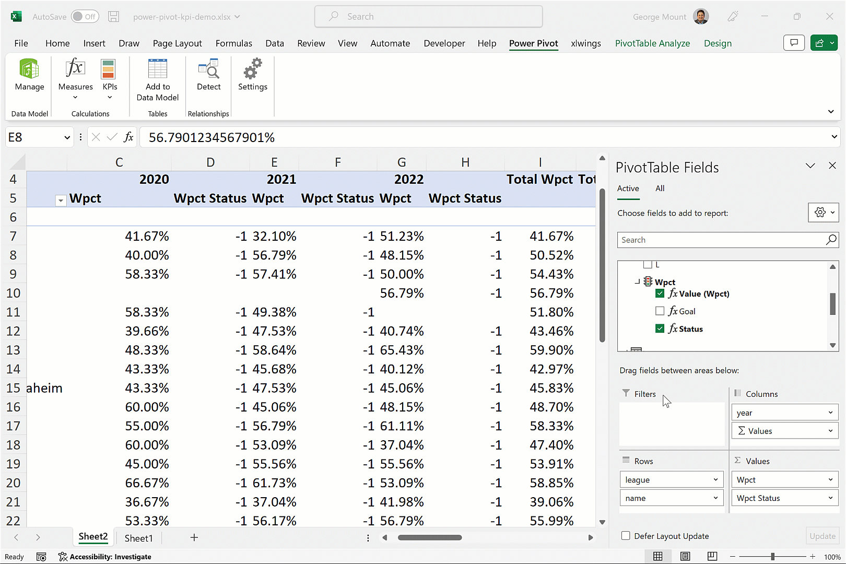
Task: Open the KPIs menu icon
Action: 109,69
